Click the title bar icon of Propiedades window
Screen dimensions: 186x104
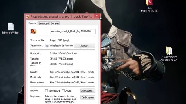pos(28,17)
